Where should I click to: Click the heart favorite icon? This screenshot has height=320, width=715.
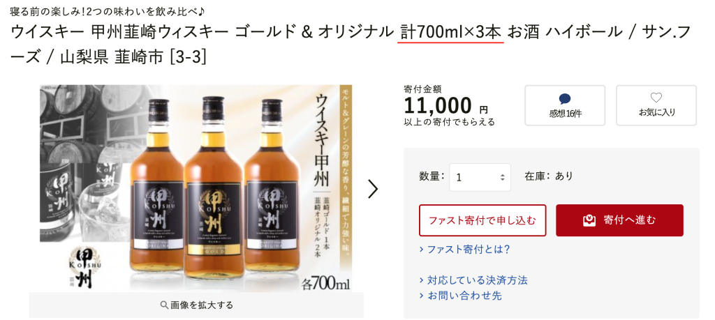(656, 98)
